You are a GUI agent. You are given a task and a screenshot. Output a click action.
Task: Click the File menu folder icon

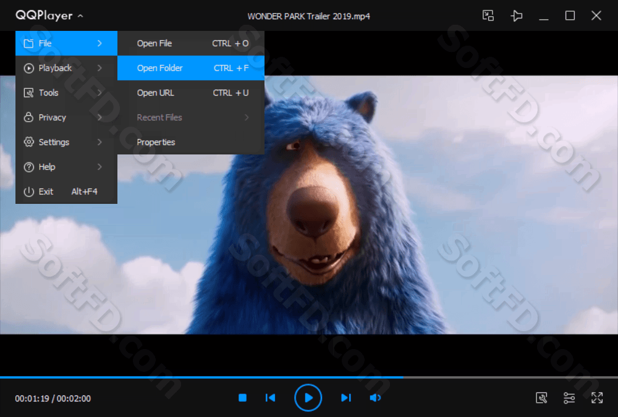point(28,43)
